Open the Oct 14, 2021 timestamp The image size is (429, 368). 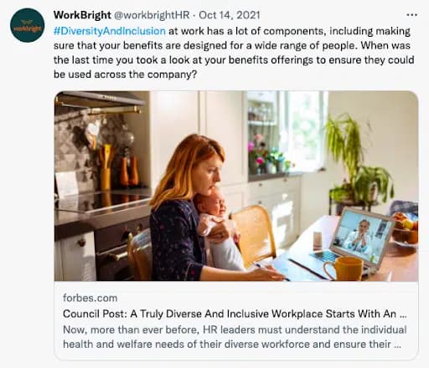pyautogui.click(x=230, y=15)
